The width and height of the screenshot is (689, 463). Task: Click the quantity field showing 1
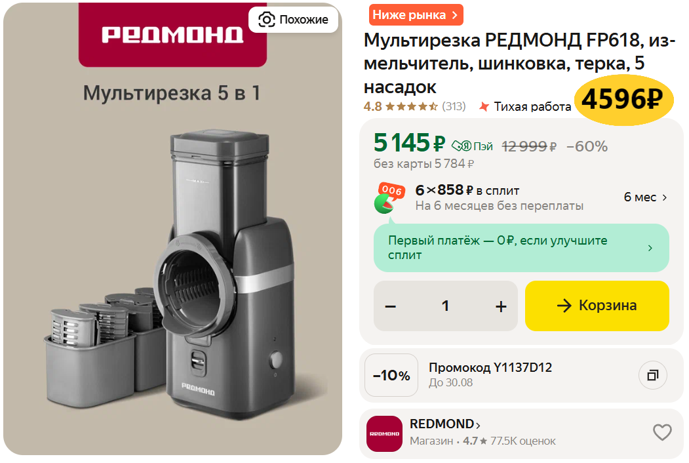tap(446, 306)
